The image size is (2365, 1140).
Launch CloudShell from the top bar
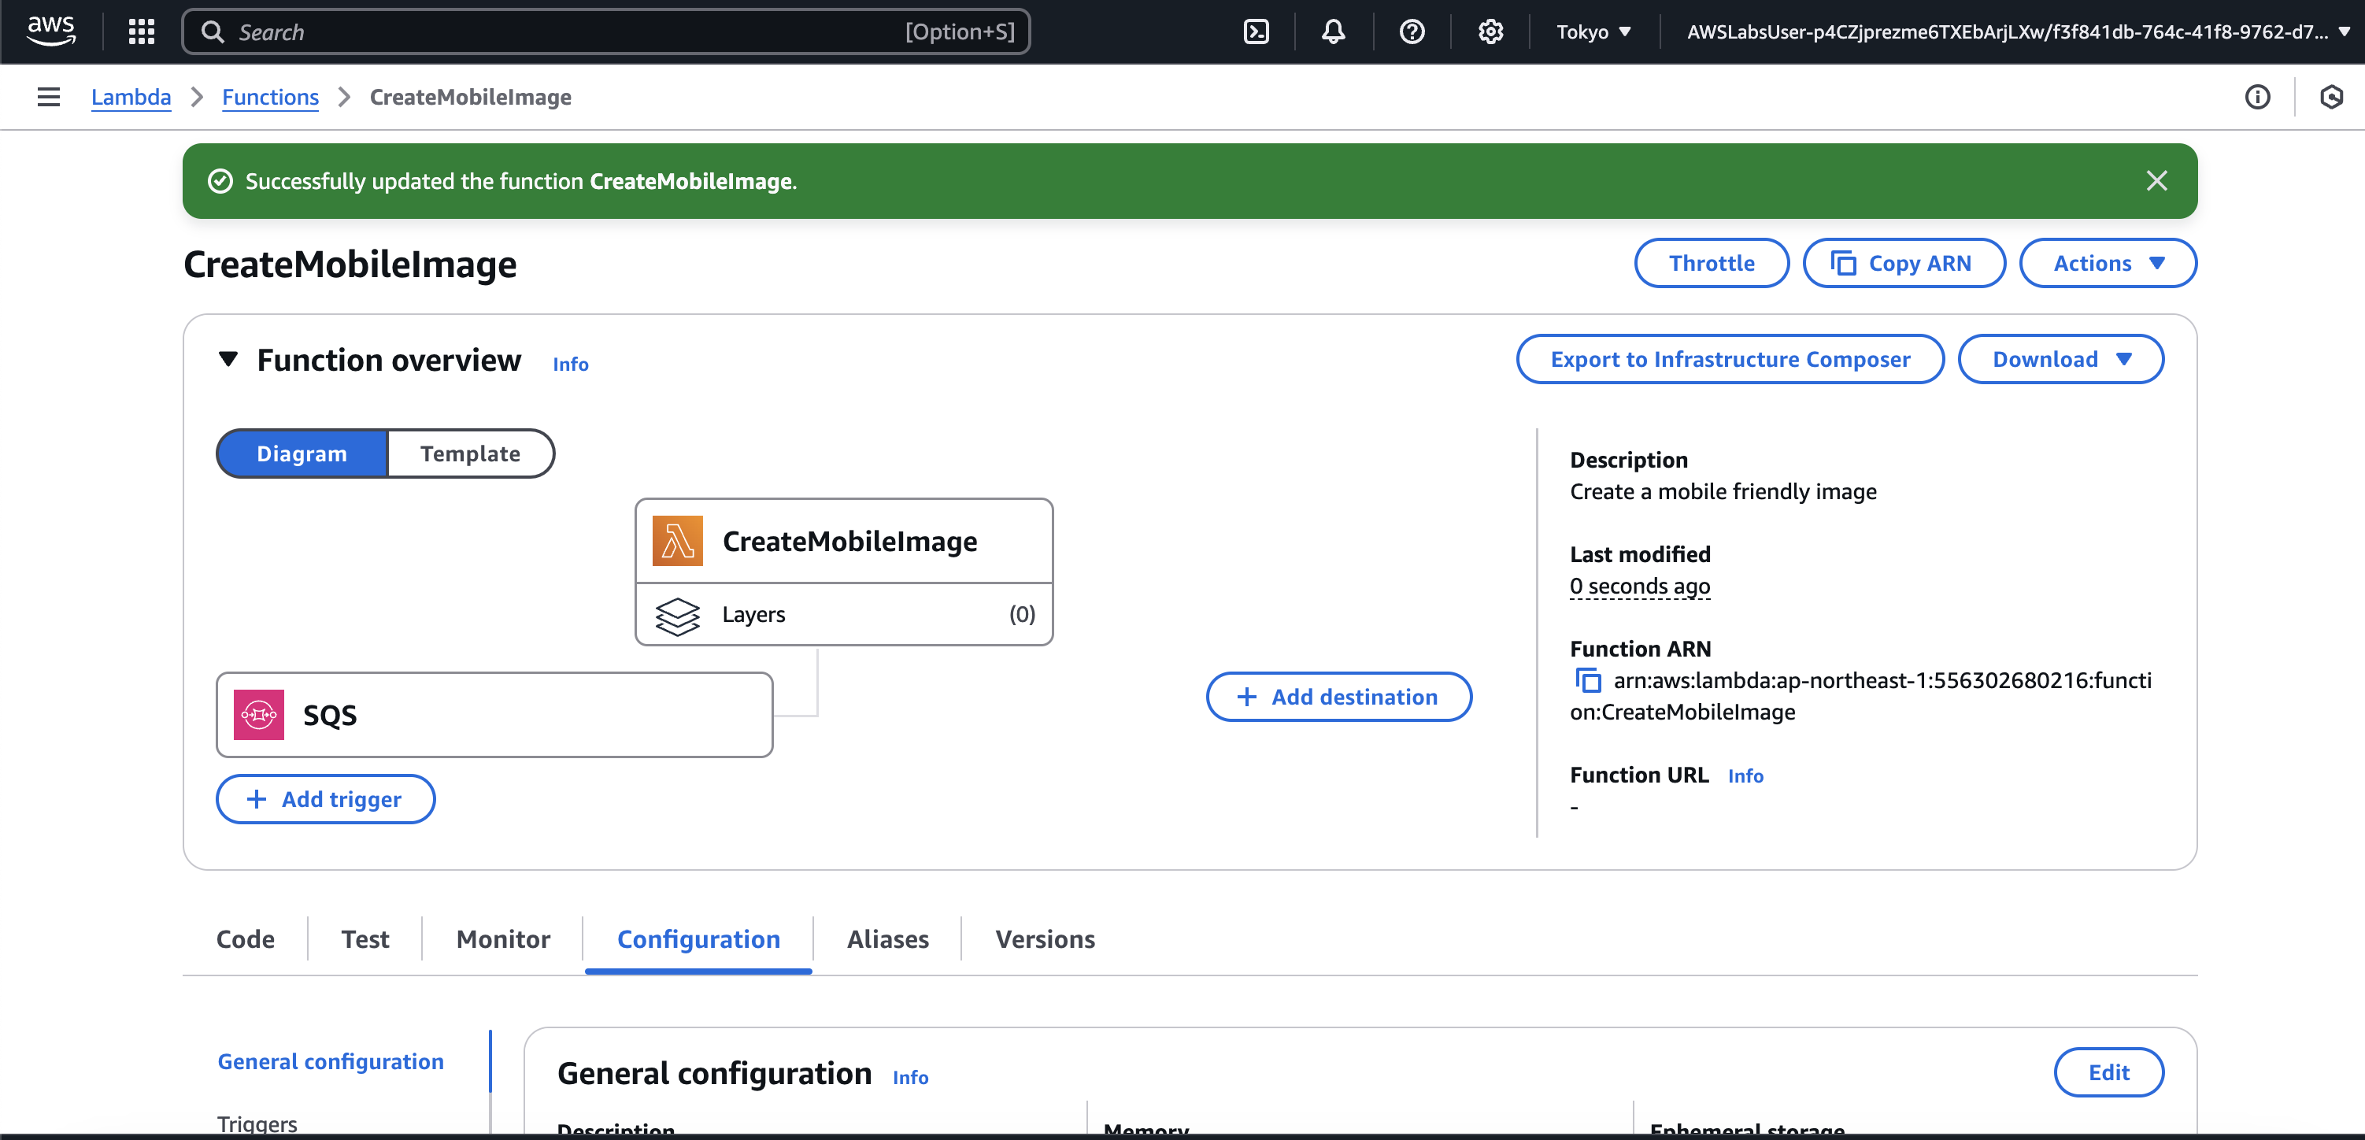coord(1255,31)
